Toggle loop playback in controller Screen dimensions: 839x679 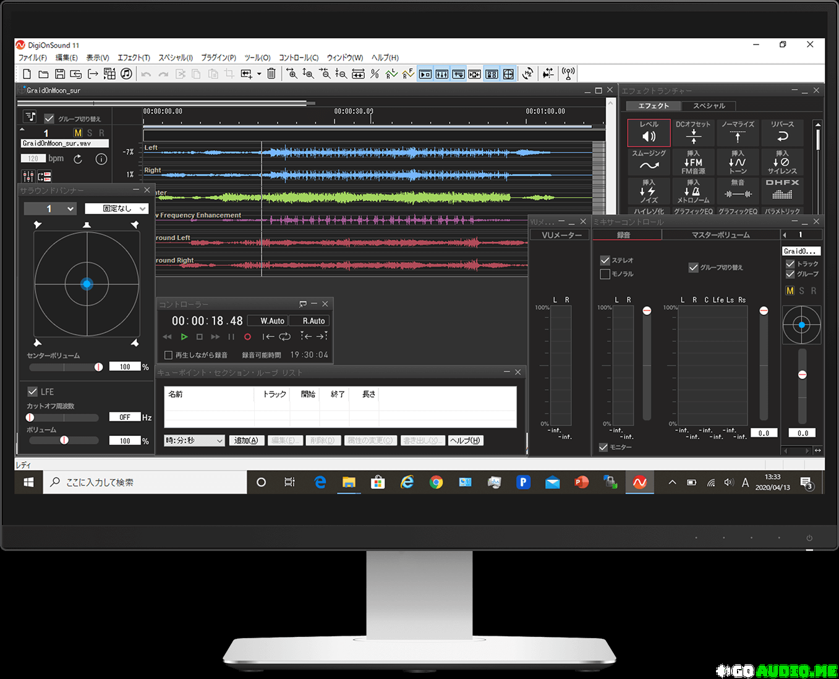coord(284,336)
